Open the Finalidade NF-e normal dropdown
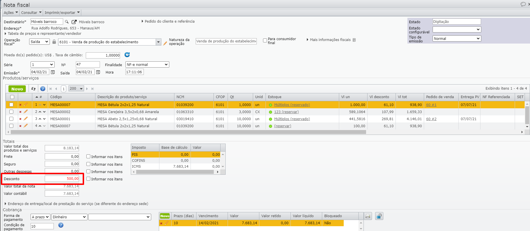 pyautogui.click(x=147, y=65)
